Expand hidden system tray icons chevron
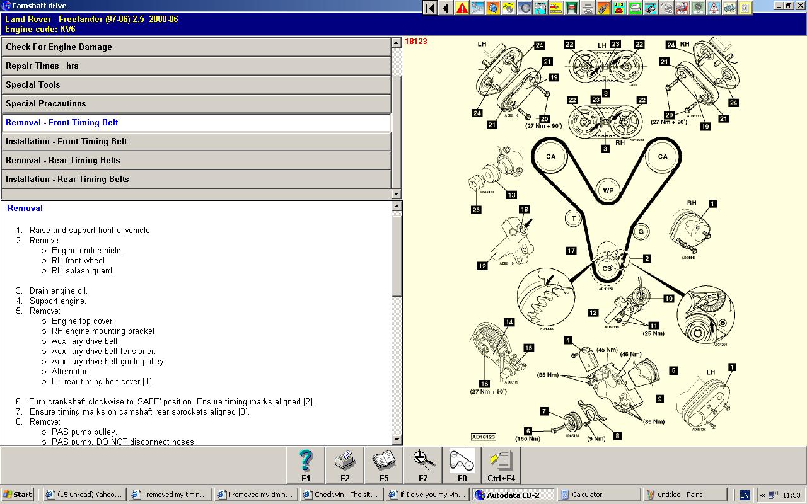The image size is (807, 504). (x=763, y=495)
